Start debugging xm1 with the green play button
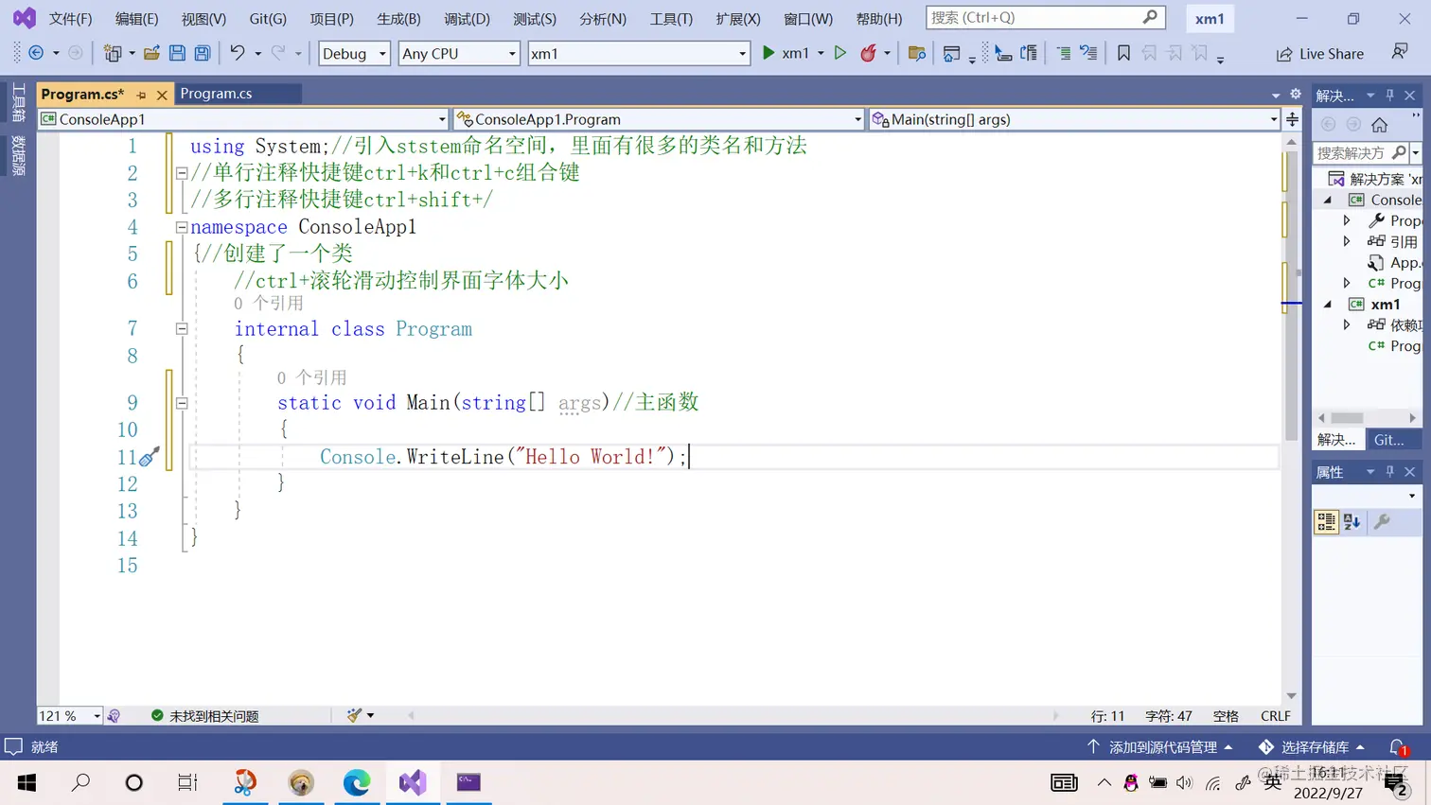 pyautogui.click(x=768, y=53)
